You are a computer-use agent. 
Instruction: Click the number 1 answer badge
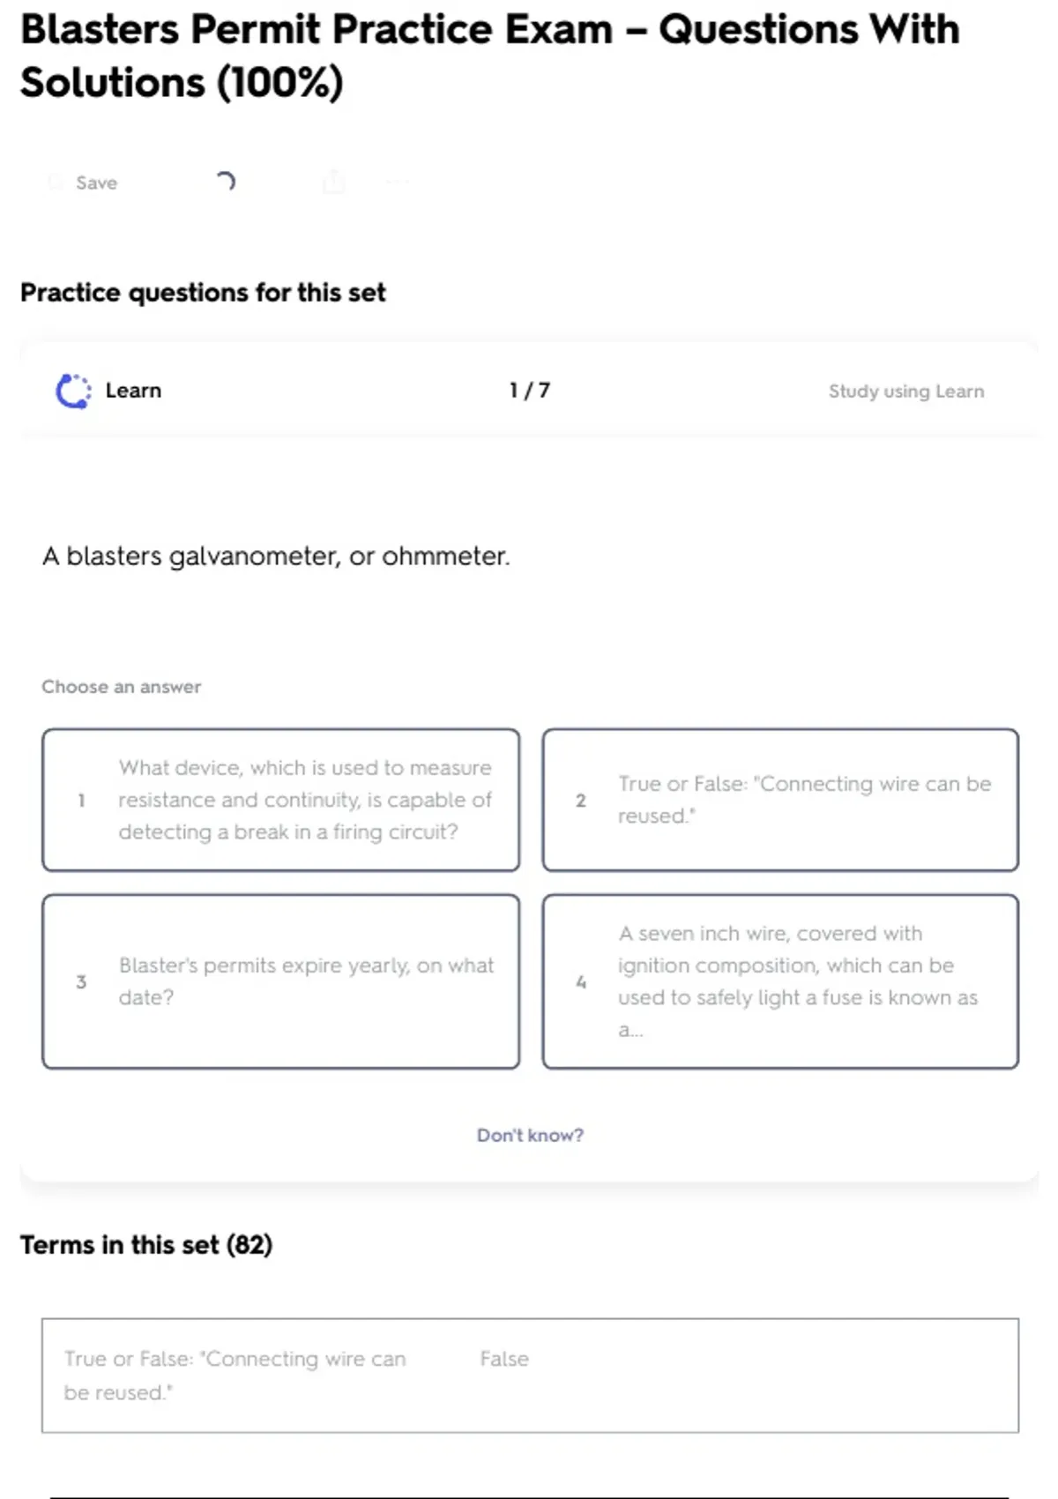tap(81, 801)
